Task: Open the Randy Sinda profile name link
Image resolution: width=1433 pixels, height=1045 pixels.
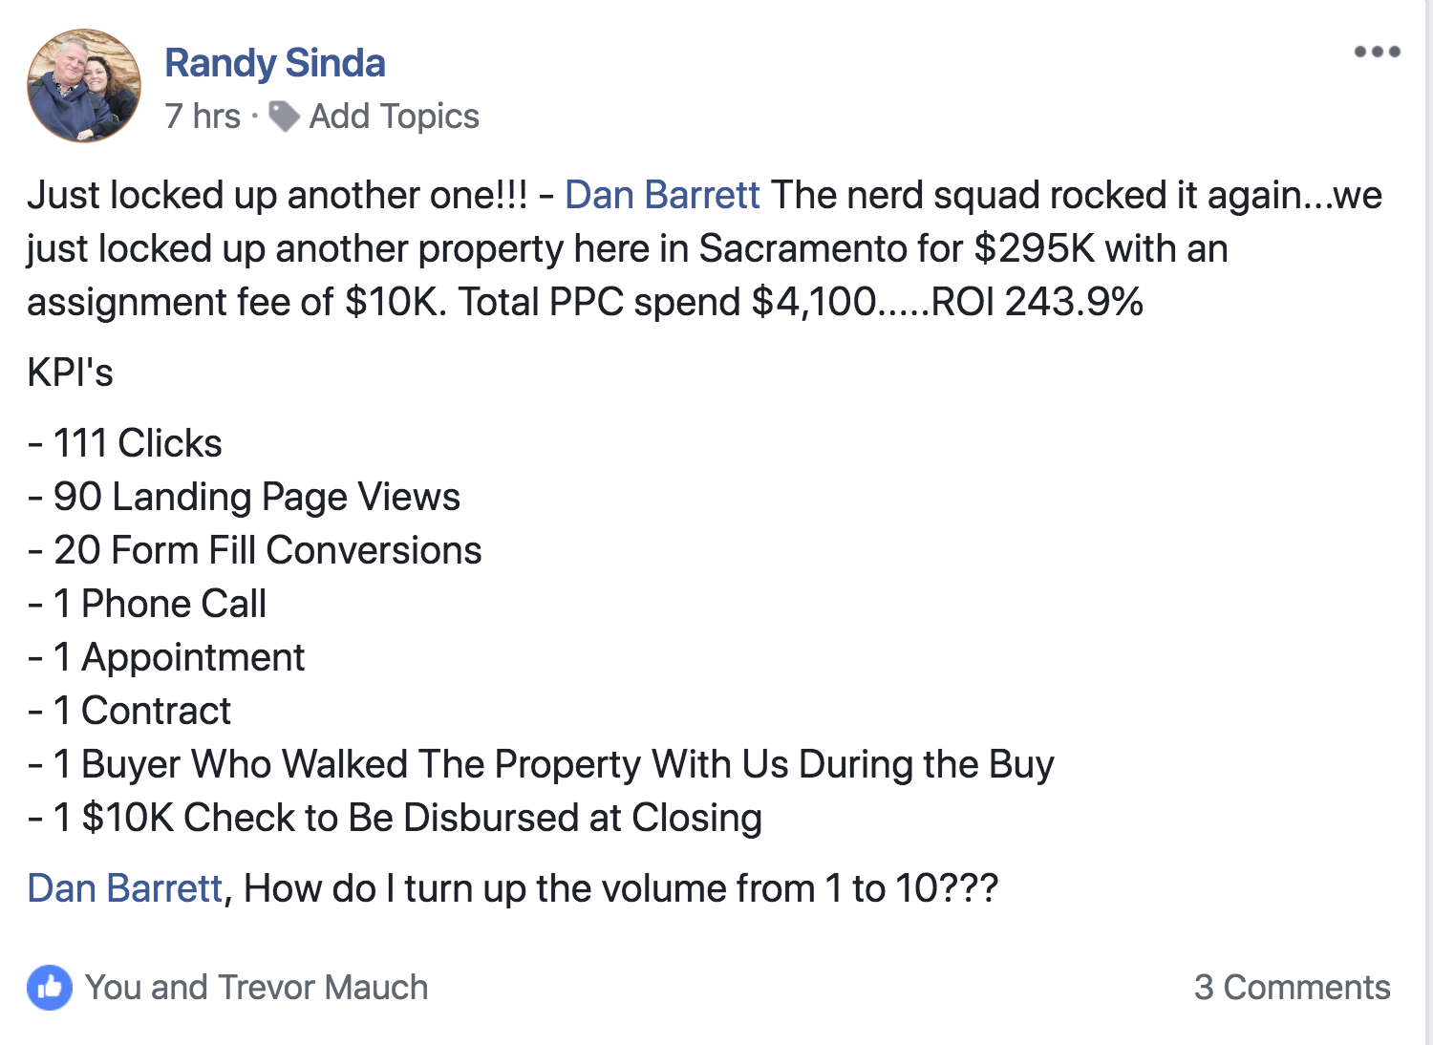Action: click(275, 63)
